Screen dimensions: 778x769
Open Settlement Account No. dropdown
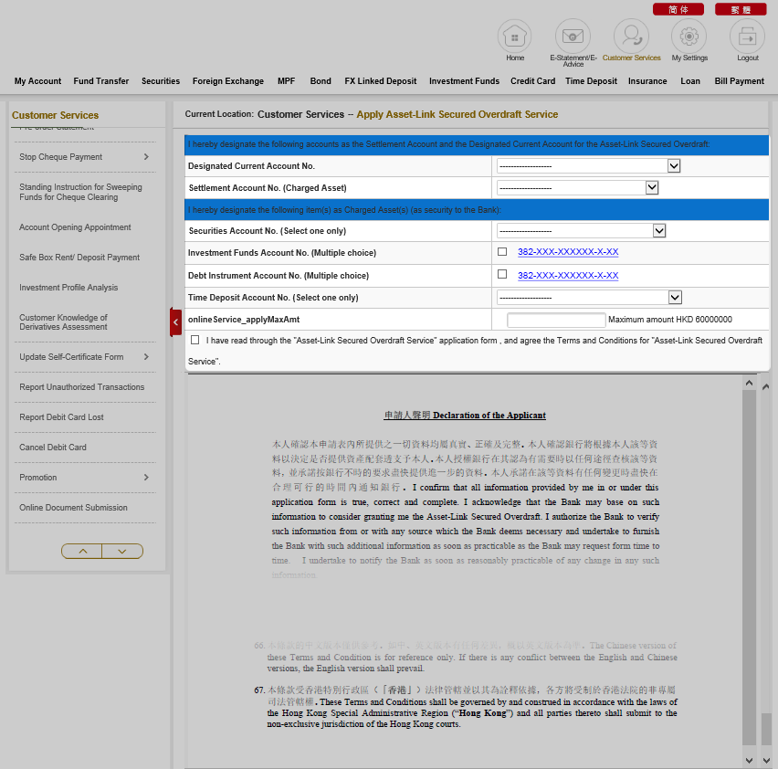pyautogui.click(x=578, y=187)
